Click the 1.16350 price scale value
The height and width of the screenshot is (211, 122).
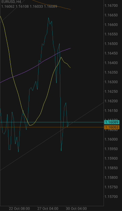tap(112, 73)
